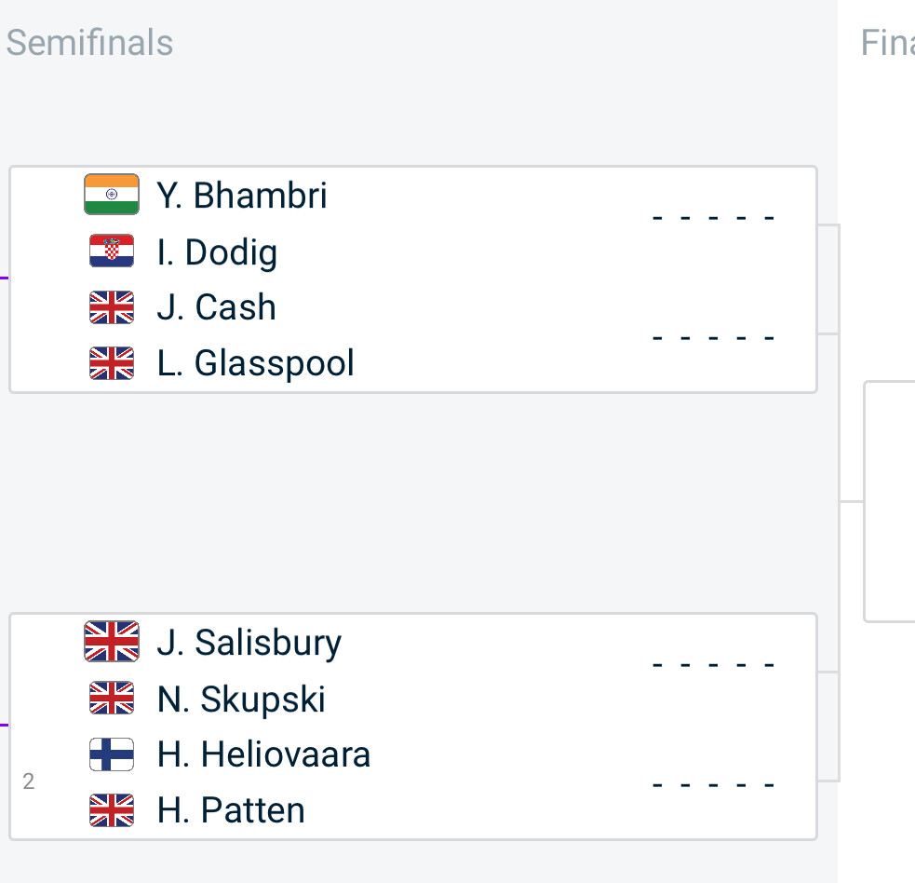Click the UK flag beside N. Skupski
Screen dimensions: 915x883
[112, 699]
